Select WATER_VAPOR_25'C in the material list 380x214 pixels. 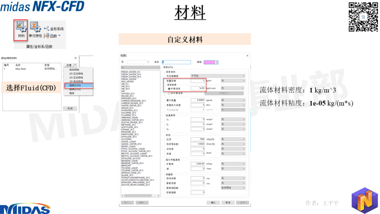pos(131,106)
